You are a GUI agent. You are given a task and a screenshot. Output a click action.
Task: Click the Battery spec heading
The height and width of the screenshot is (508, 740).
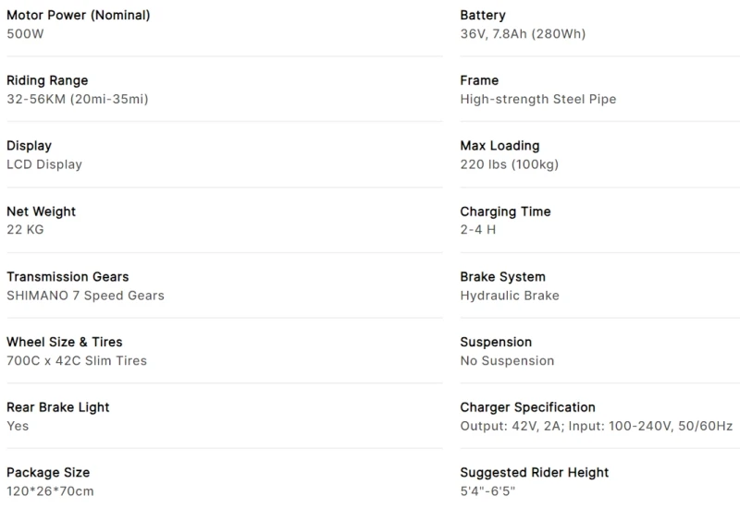point(483,16)
